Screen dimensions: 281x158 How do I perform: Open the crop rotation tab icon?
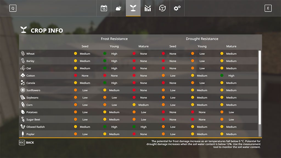click(162, 8)
